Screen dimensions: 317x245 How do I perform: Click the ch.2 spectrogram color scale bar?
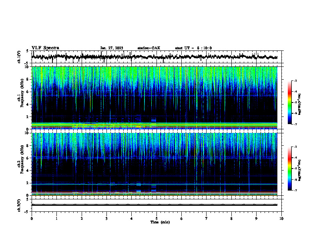pos(289,169)
